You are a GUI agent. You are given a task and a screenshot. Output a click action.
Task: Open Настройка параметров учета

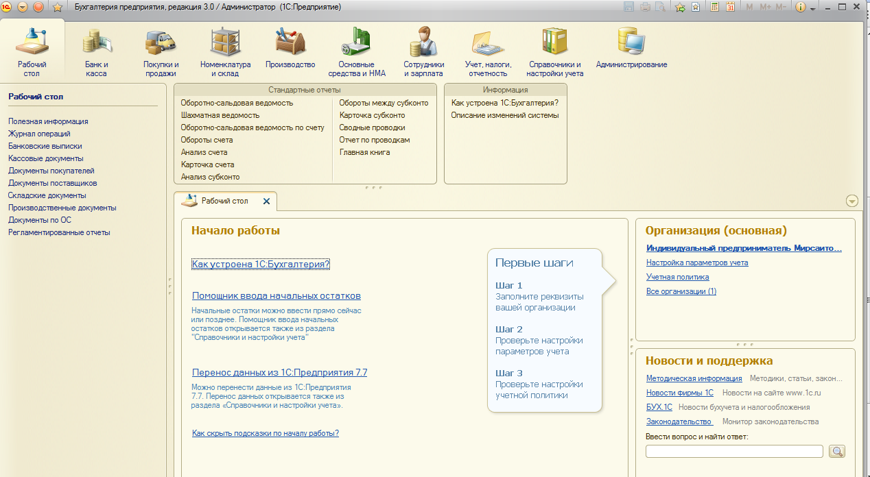coord(697,262)
